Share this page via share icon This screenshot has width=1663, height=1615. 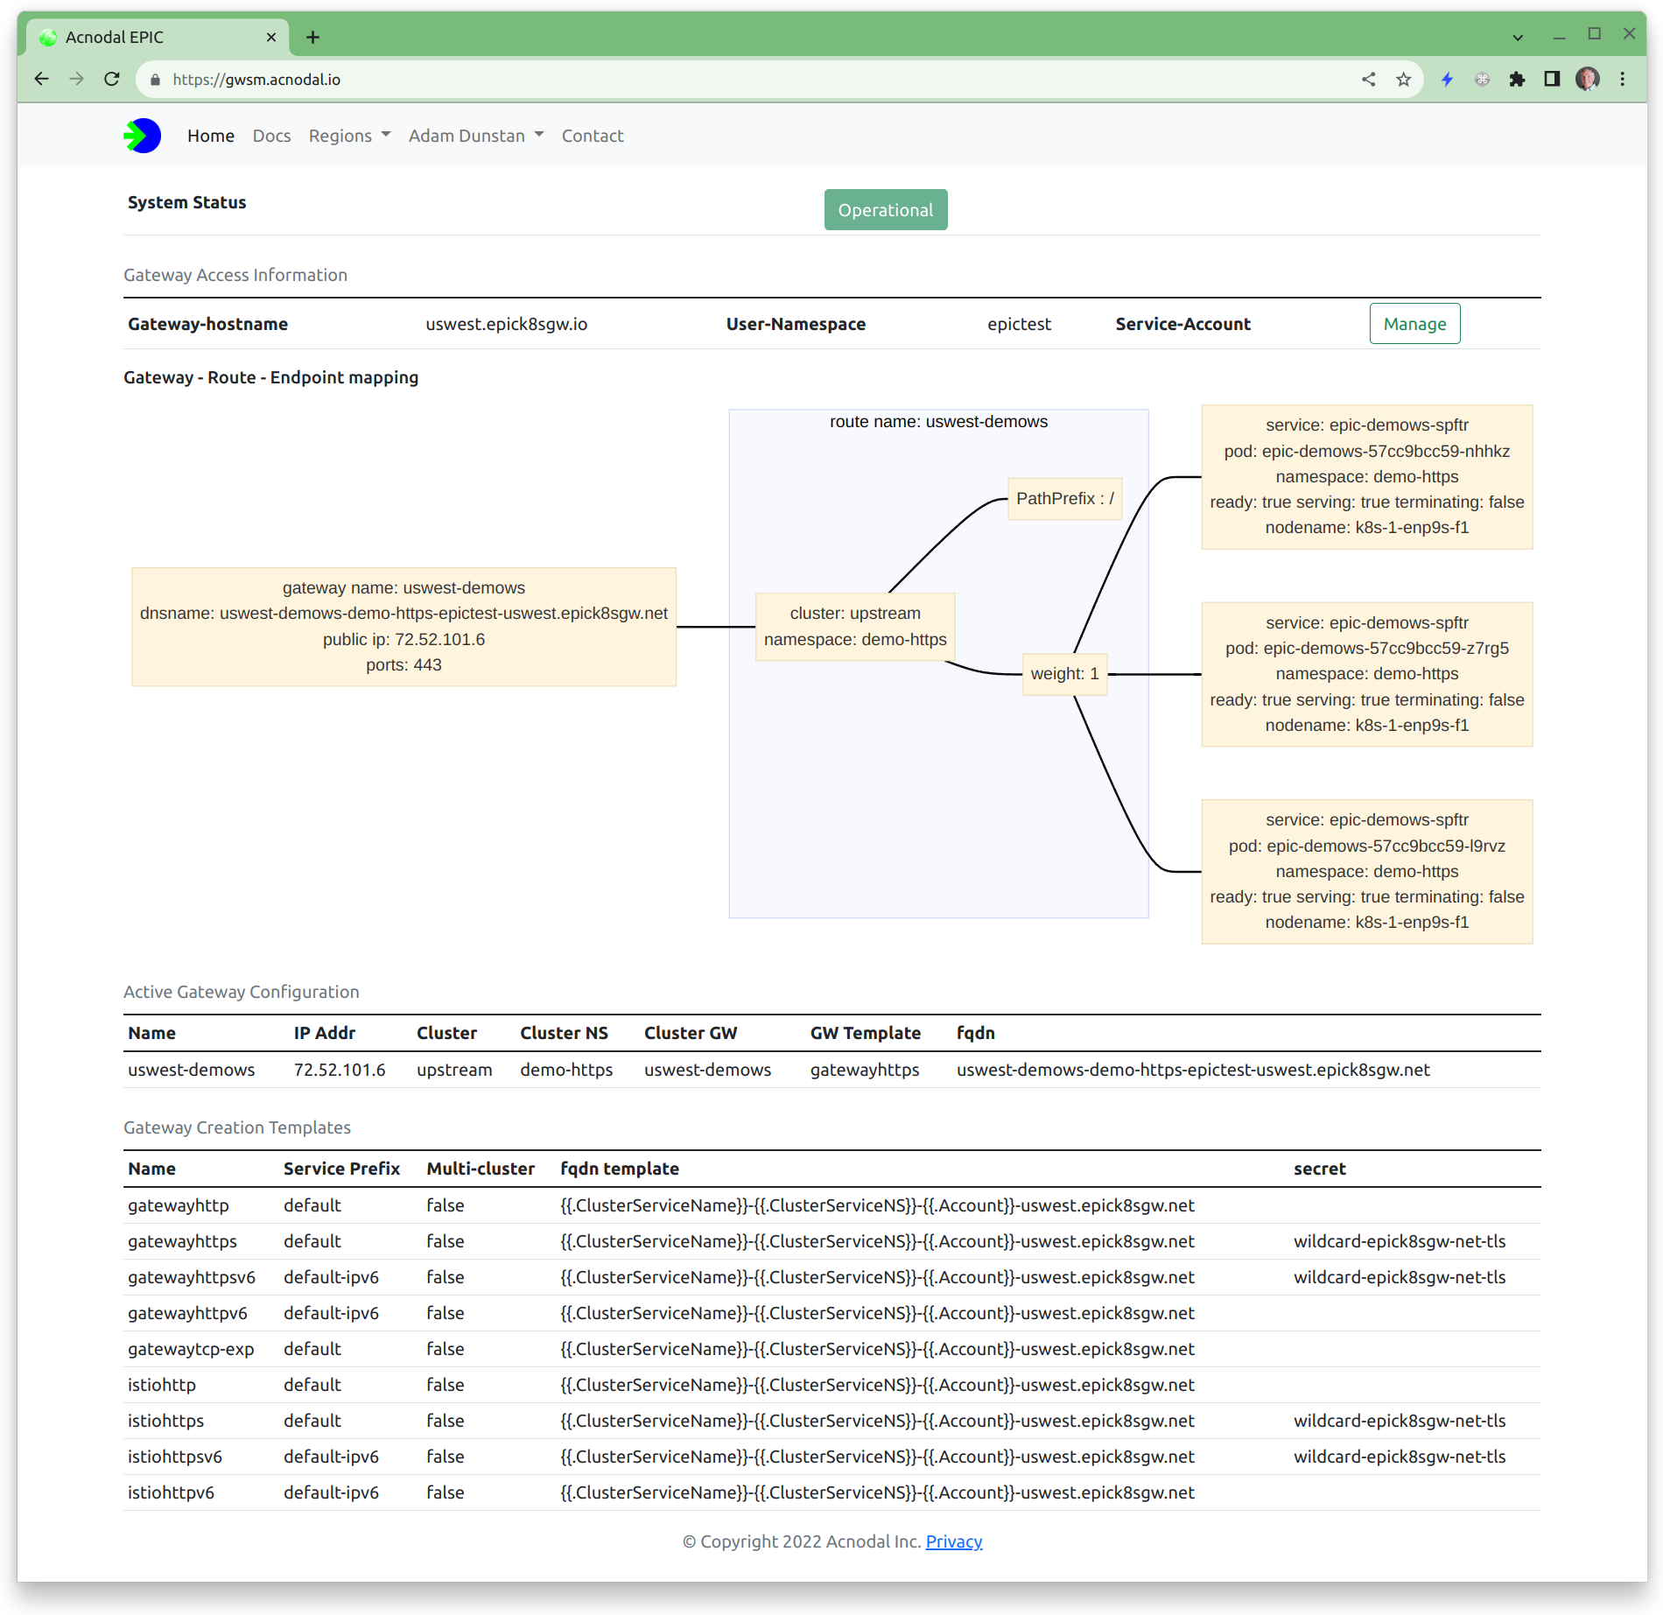[1369, 80]
